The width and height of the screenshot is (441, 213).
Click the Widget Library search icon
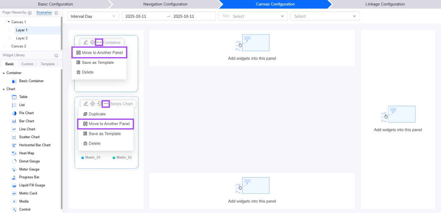(x=56, y=56)
